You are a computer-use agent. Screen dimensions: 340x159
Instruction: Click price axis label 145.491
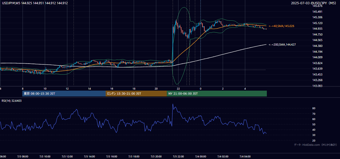(x=317, y=12)
